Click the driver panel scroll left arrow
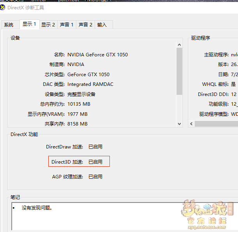This screenshot has width=238, height=232. coord(191,124)
